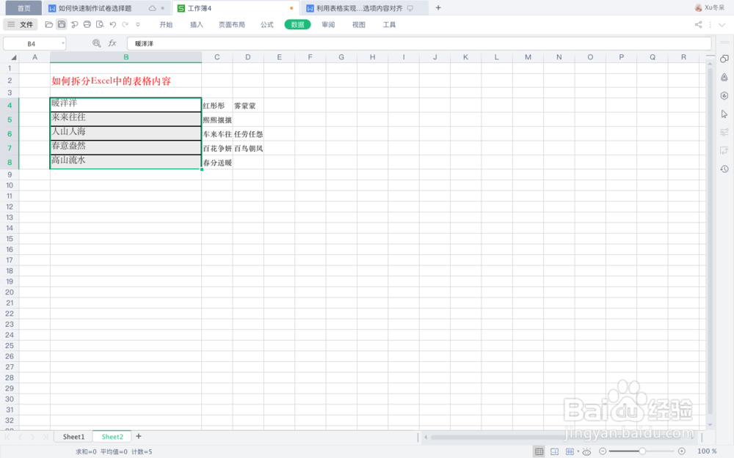
Task: Click the Print Preview icon
Action: point(100,23)
